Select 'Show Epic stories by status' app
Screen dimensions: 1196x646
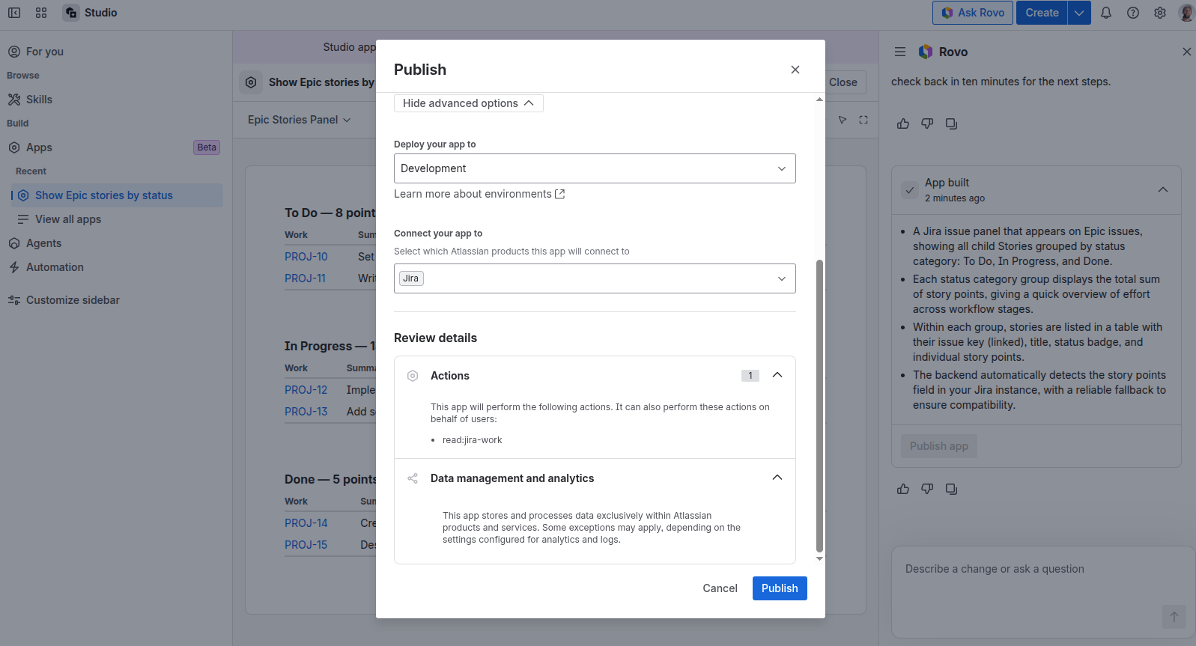point(116,195)
